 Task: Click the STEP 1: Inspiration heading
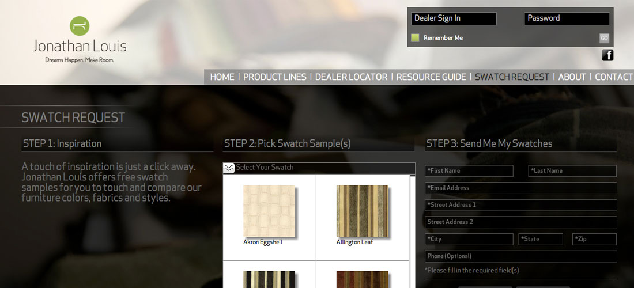pos(62,143)
